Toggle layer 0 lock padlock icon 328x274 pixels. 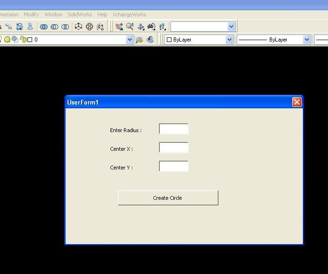[x=23, y=39]
